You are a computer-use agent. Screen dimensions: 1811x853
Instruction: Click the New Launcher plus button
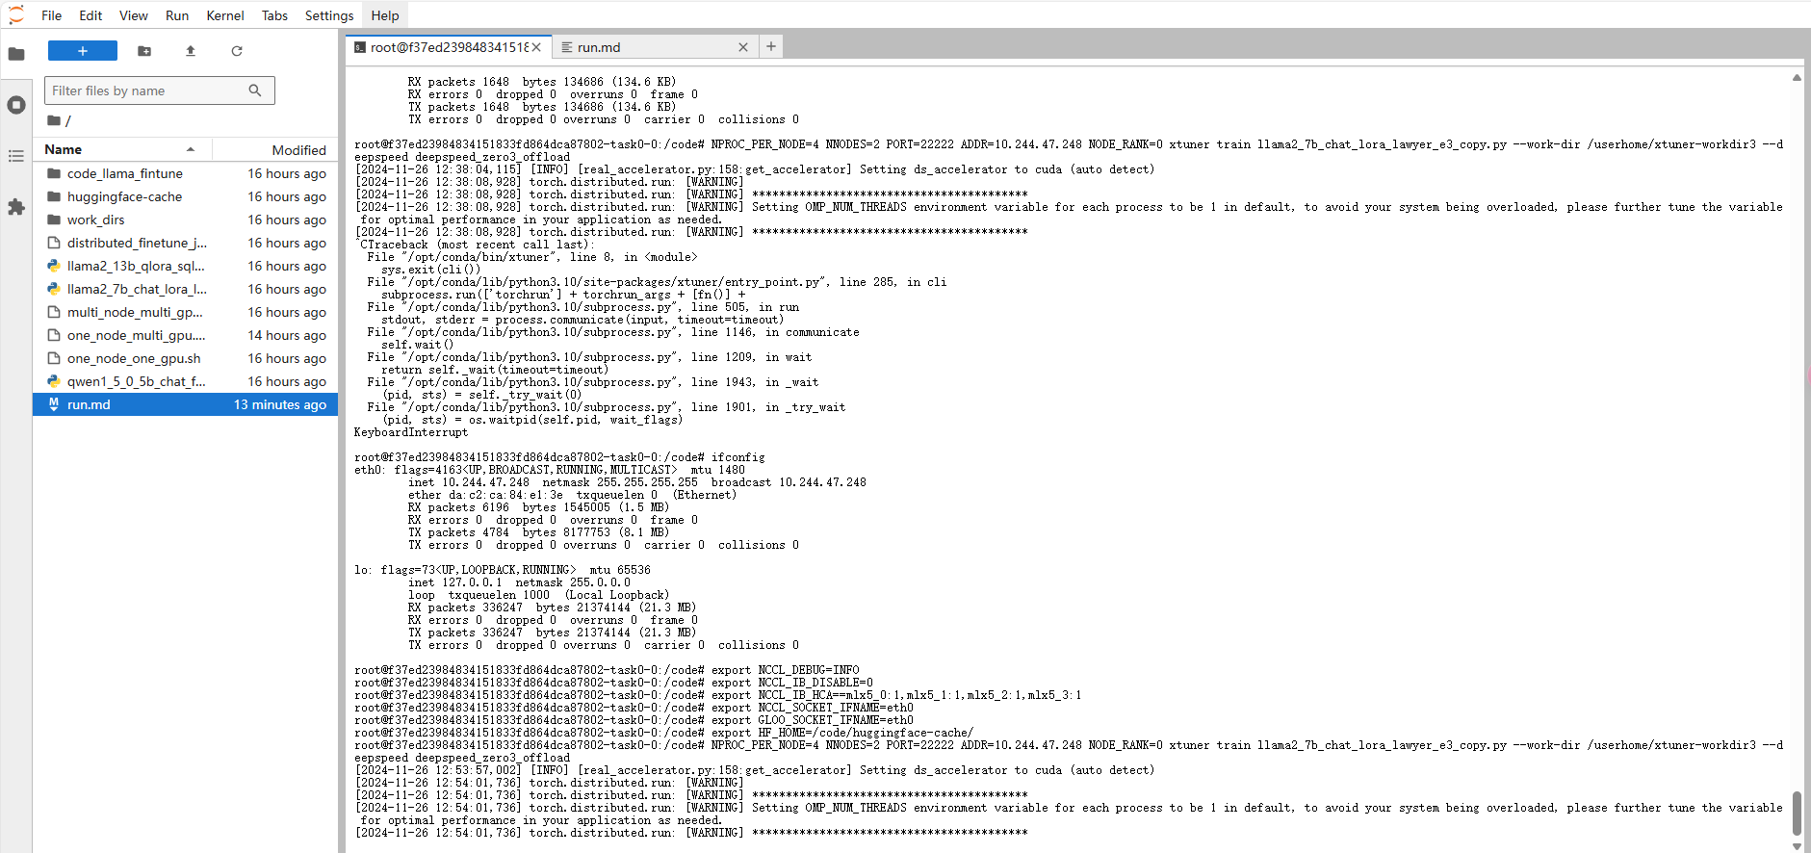point(83,51)
